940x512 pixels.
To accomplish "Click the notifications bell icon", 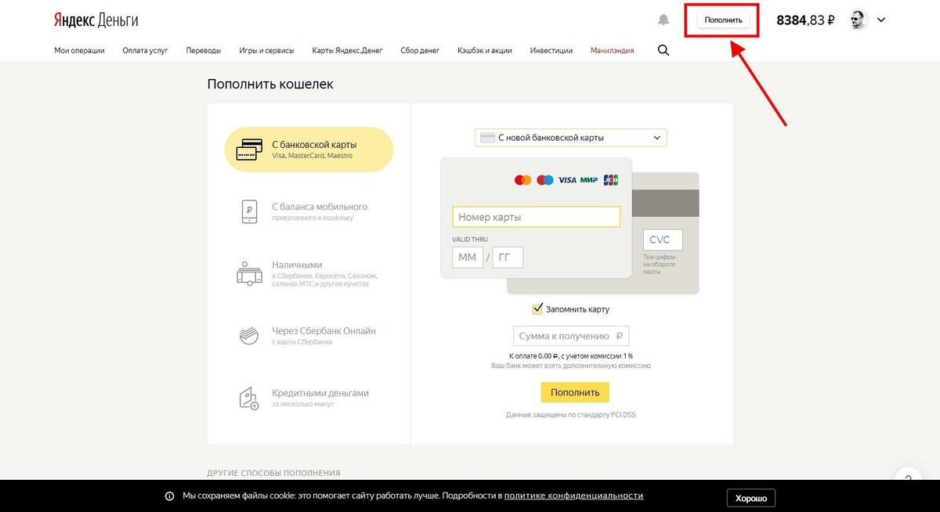I will pyautogui.click(x=663, y=20).
